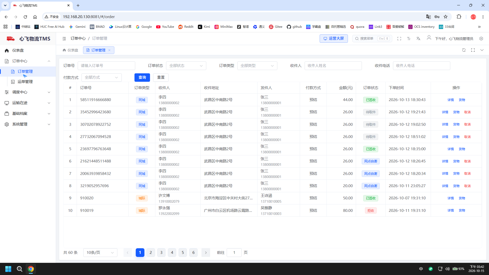The width and height of the screenshot is (489, 275).
Task: Go to next page arrow in pagination
Action: tap(206, 253)
